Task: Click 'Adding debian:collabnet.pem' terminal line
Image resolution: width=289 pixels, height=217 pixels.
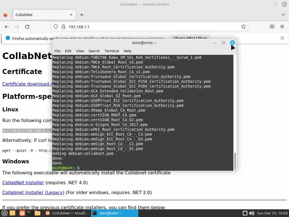Action: (83, 153)
